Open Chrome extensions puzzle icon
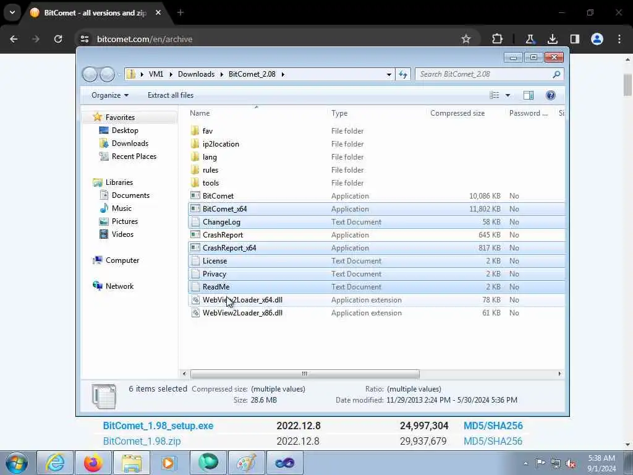This screenshot has width=633, height=475. [x=498, y=39]
